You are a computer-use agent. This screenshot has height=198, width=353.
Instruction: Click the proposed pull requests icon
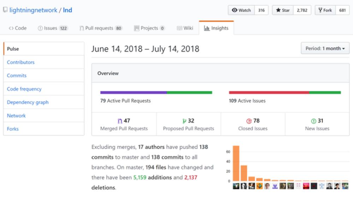[184, 121]
